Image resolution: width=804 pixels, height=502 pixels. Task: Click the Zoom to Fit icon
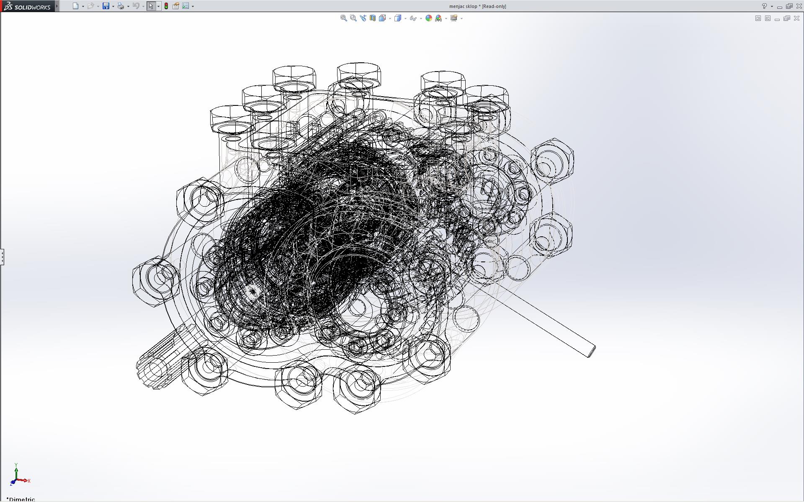343,18
